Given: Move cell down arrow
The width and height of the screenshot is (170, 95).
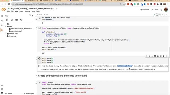Looking at the screenshot, I should point(149,56).
